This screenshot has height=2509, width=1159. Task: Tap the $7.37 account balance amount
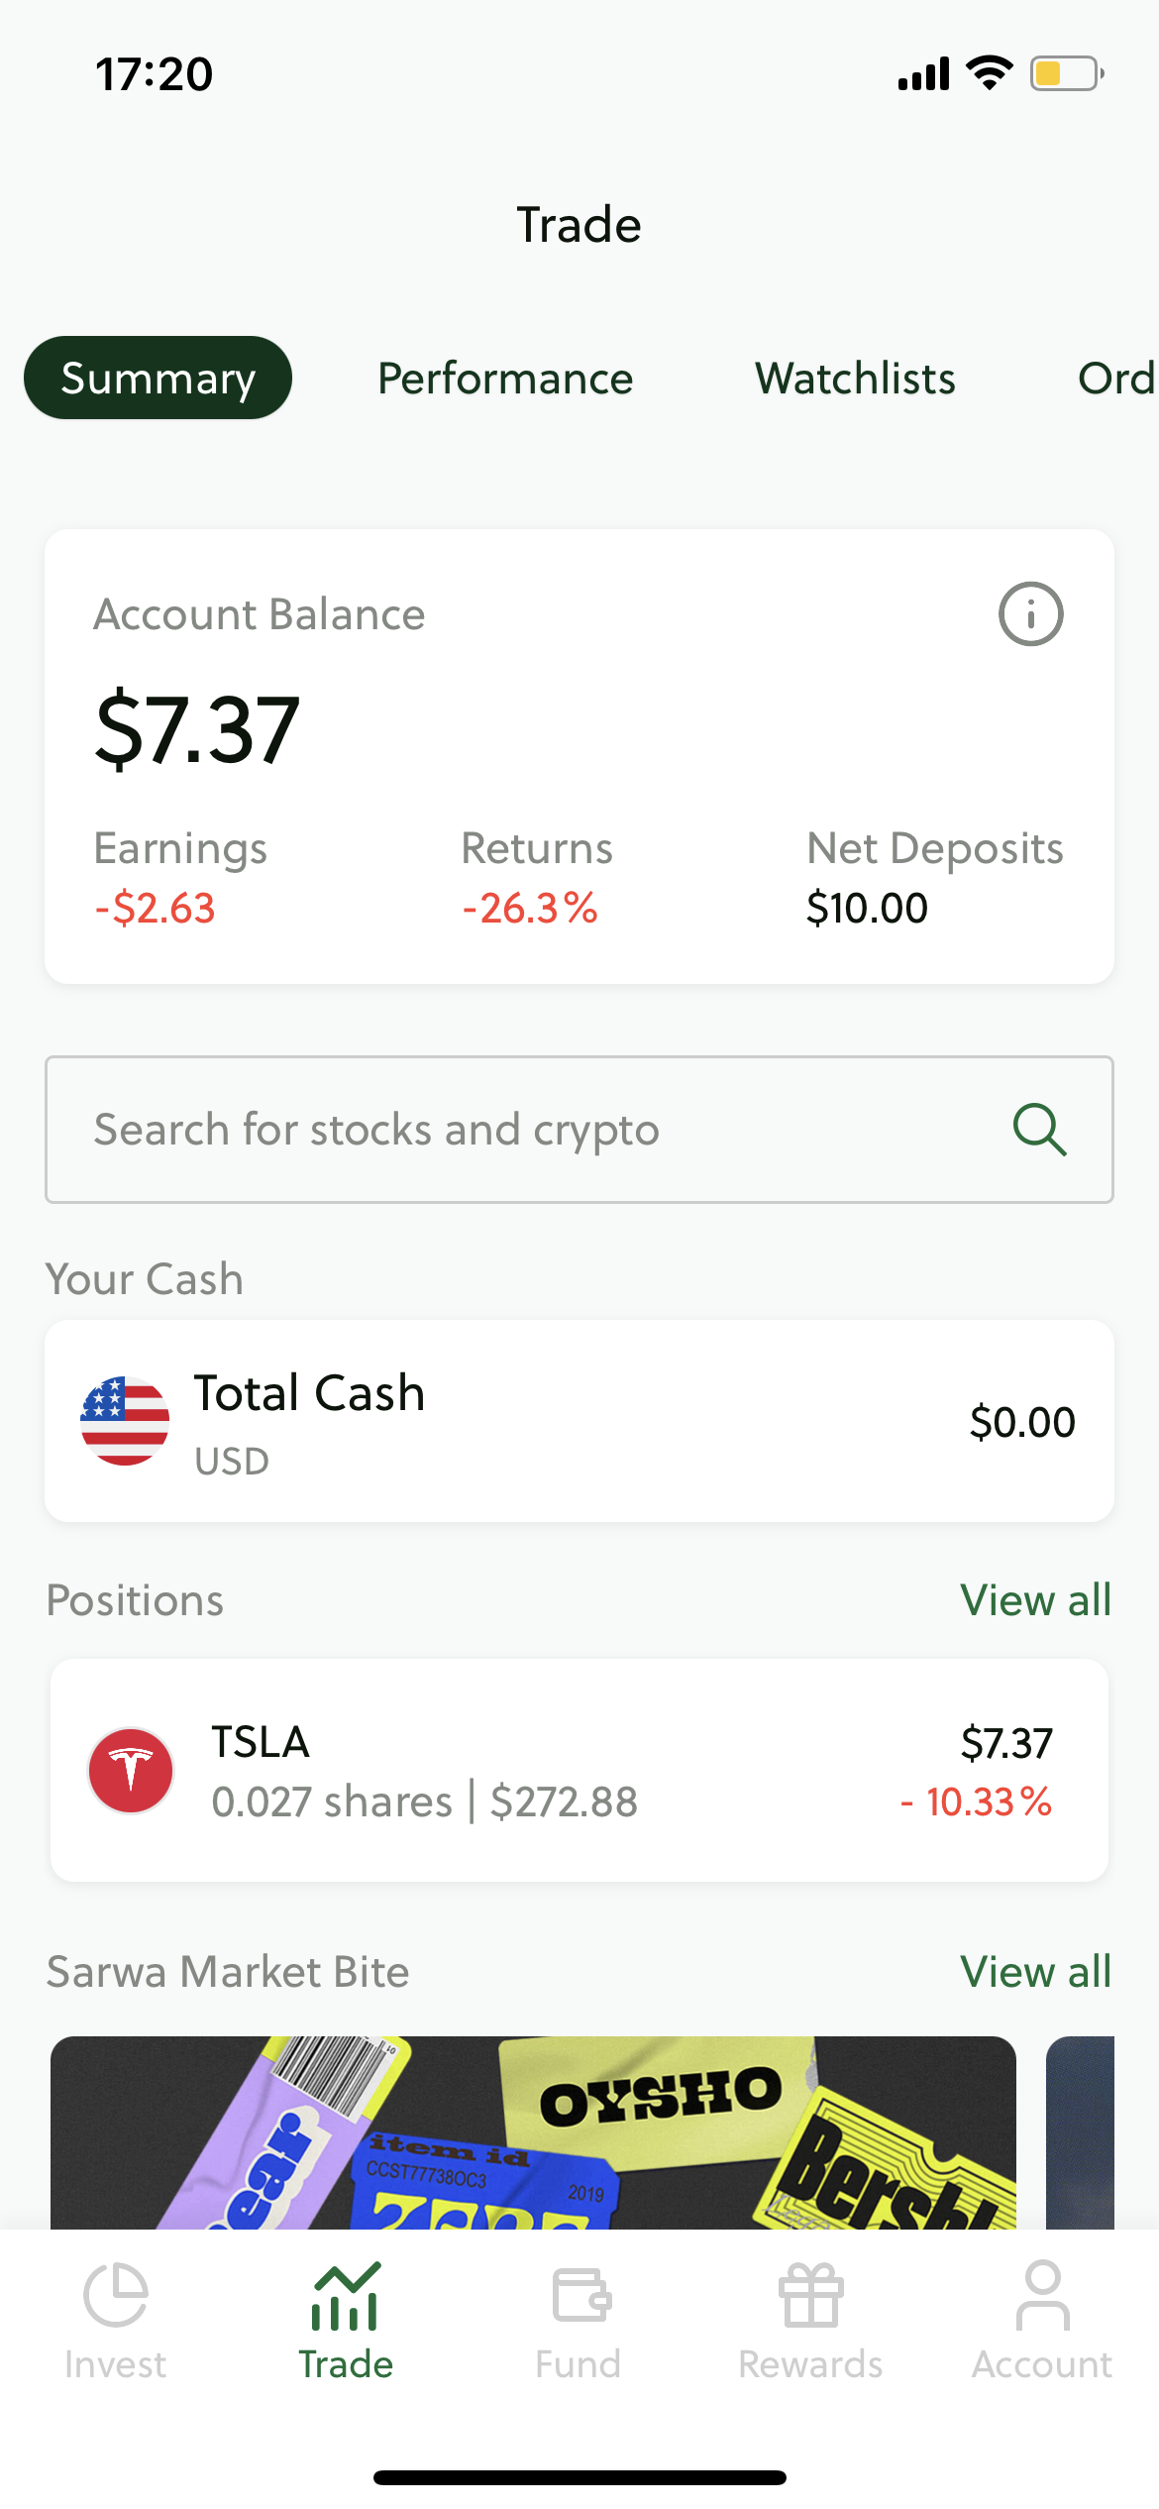197,731
